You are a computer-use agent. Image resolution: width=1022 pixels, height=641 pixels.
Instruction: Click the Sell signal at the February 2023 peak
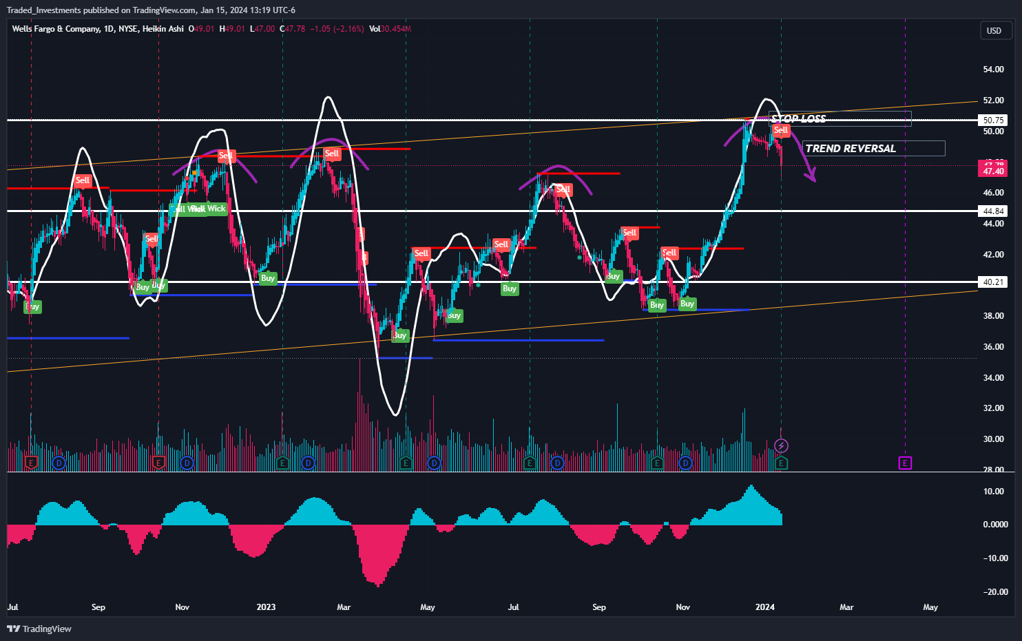pos(332,154)
